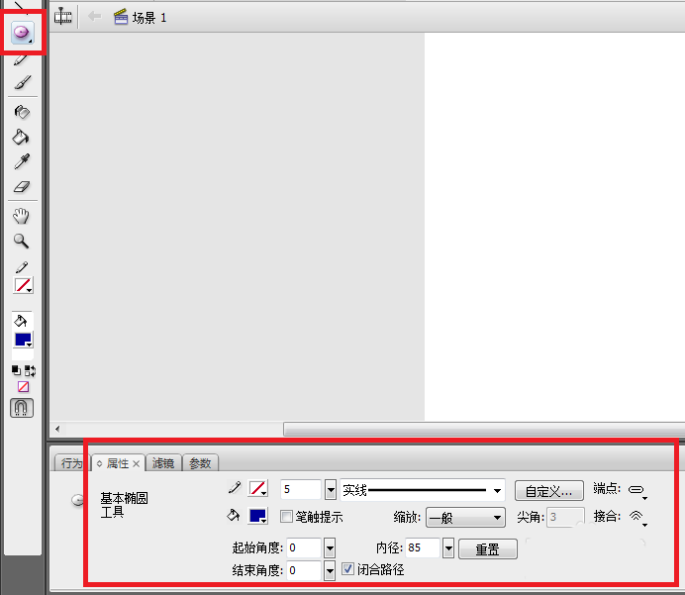Click the Edit Scene film icon

63,17
